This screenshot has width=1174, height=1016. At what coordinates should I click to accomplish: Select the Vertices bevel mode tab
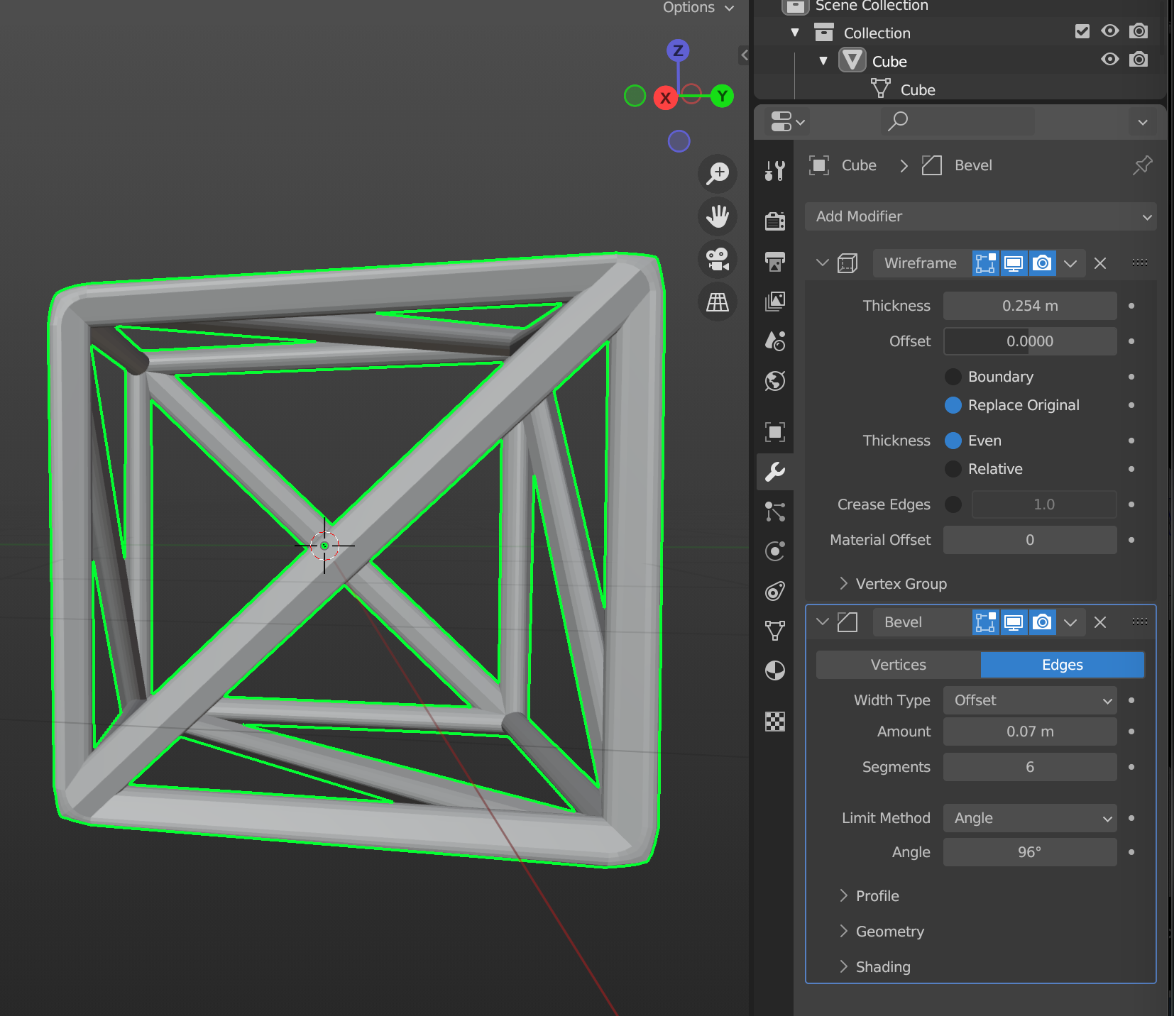point(898,665)
